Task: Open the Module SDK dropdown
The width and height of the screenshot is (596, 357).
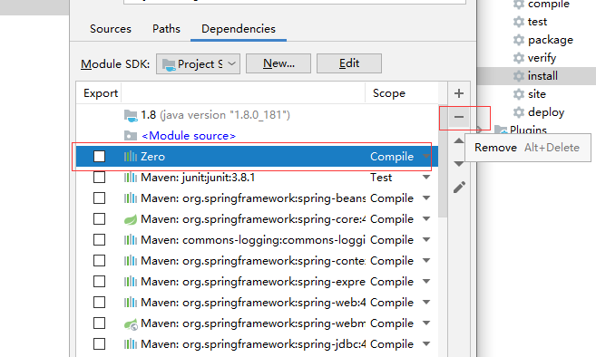Action: (x=198, y=63)
